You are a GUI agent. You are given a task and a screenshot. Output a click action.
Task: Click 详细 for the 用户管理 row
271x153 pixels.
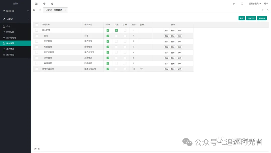coord(179,42)
